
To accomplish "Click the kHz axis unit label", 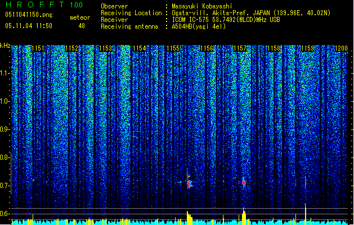I will tap(5, 46).
